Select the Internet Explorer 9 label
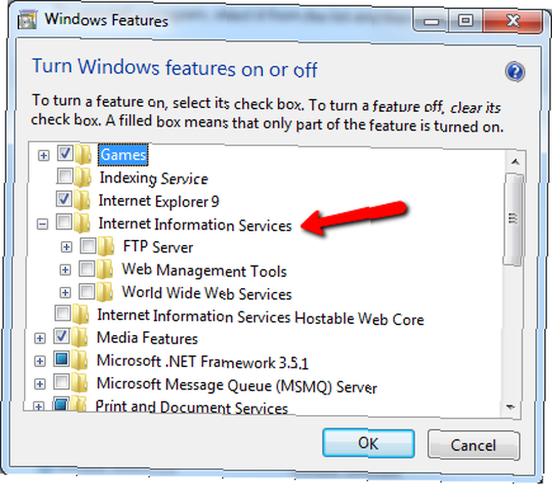The width and height of the screenshot is (552, 485). point(159,201)
